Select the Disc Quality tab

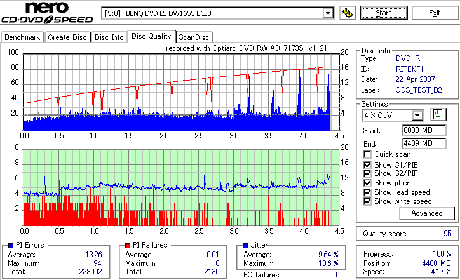pyautogui.click(x=151, y=36)
